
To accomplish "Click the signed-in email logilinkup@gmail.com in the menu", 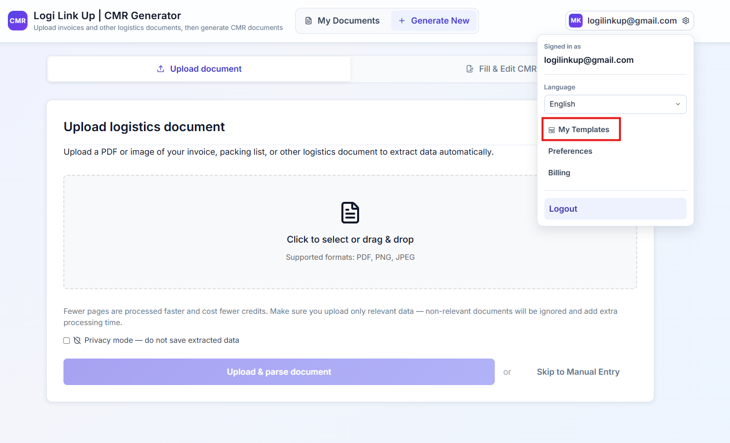I will [x=589, y=60].
